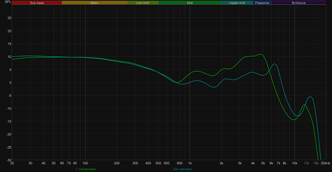Click the 200 Hz frequency label
The height and width of the screenshot is (172, 332).
(x=117, y=163)
